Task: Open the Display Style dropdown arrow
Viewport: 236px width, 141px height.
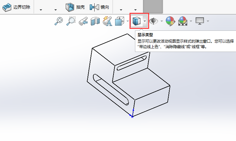Action: (145, 21)
